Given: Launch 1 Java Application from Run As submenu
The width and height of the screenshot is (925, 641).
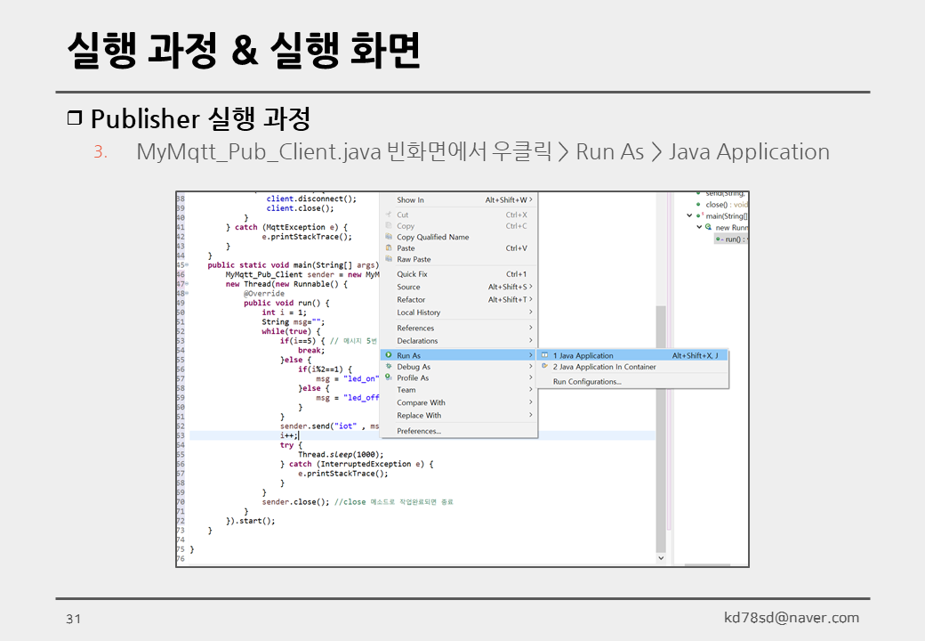Looking at the screenshot, I should (x=633, y=355).
